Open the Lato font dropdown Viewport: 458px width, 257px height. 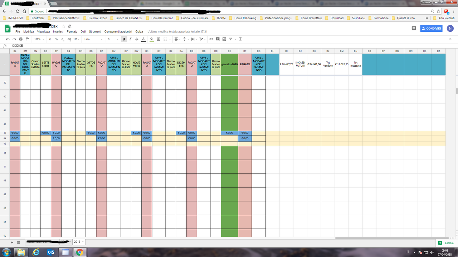[92, 39]
